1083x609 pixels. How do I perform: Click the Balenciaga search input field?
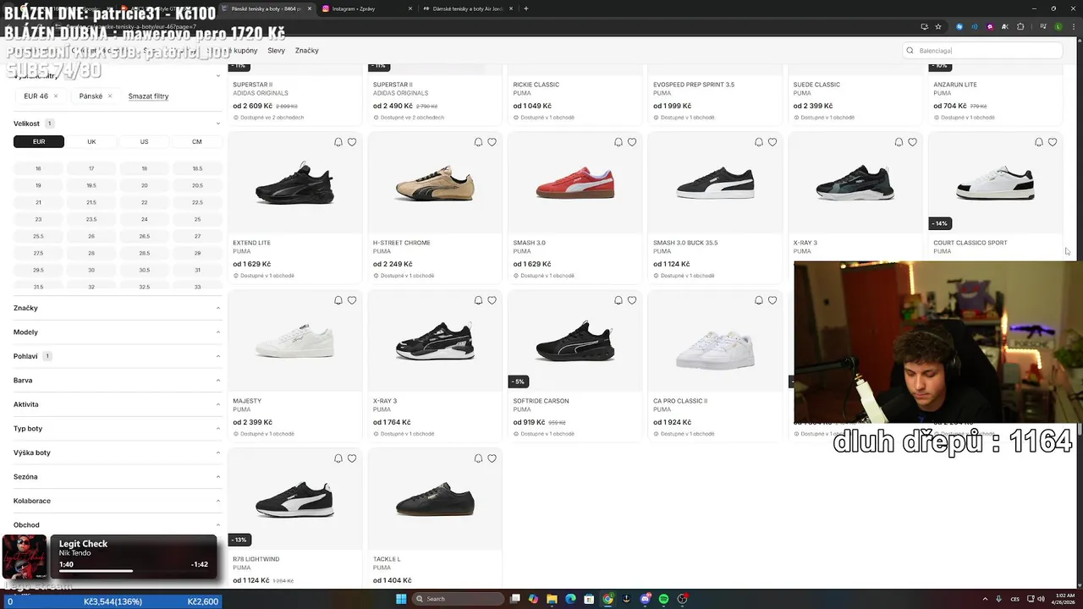point(981,51)
